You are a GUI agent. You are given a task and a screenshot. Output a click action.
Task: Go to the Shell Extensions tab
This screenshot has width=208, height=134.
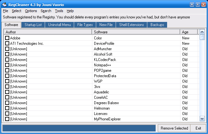(131, 25)
